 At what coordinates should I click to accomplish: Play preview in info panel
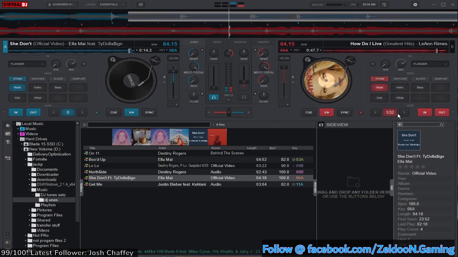400,125
